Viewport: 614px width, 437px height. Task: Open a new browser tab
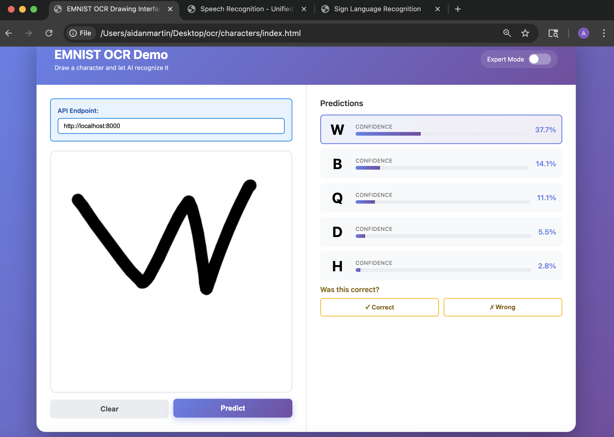pyautogui.click(x=458, y=9)
